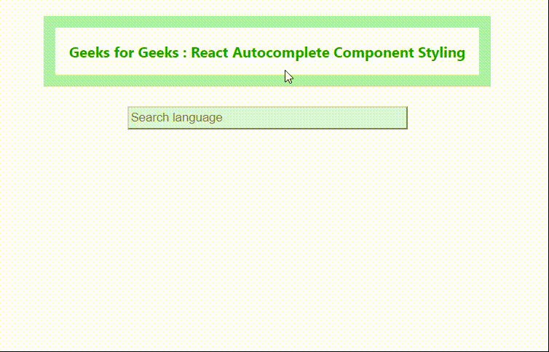Click the white area right of "Styling"
Image resolution: width=549 pixels, height=352 pixels.
click(472, 52)
